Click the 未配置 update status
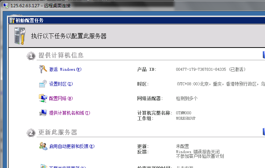 coord(182,146)
